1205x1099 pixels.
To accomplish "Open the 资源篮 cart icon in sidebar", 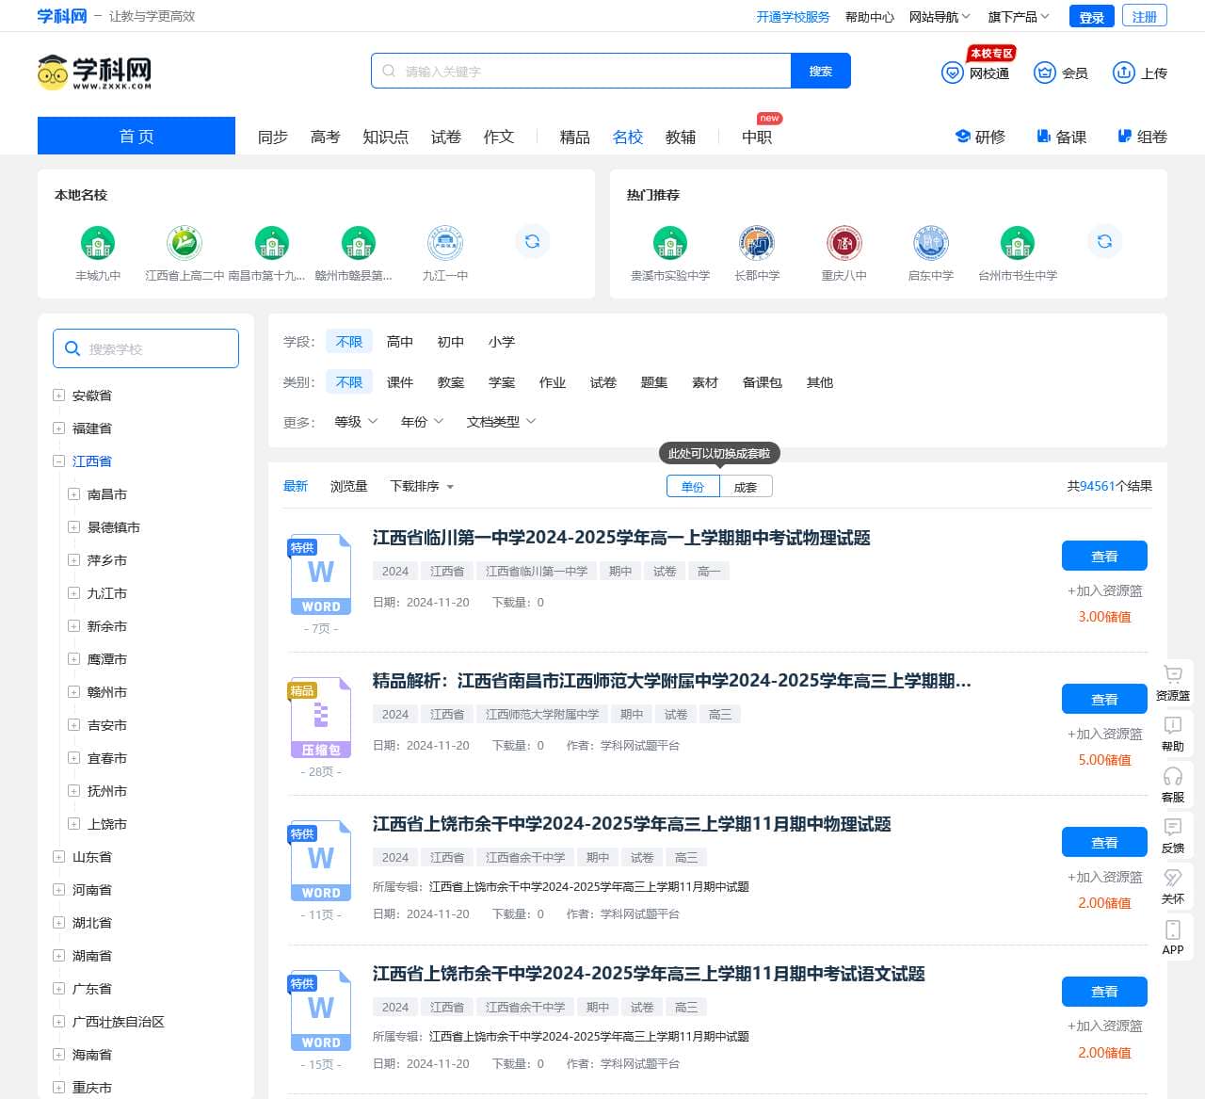I will pyautogui.click(x=1172, y=675).
